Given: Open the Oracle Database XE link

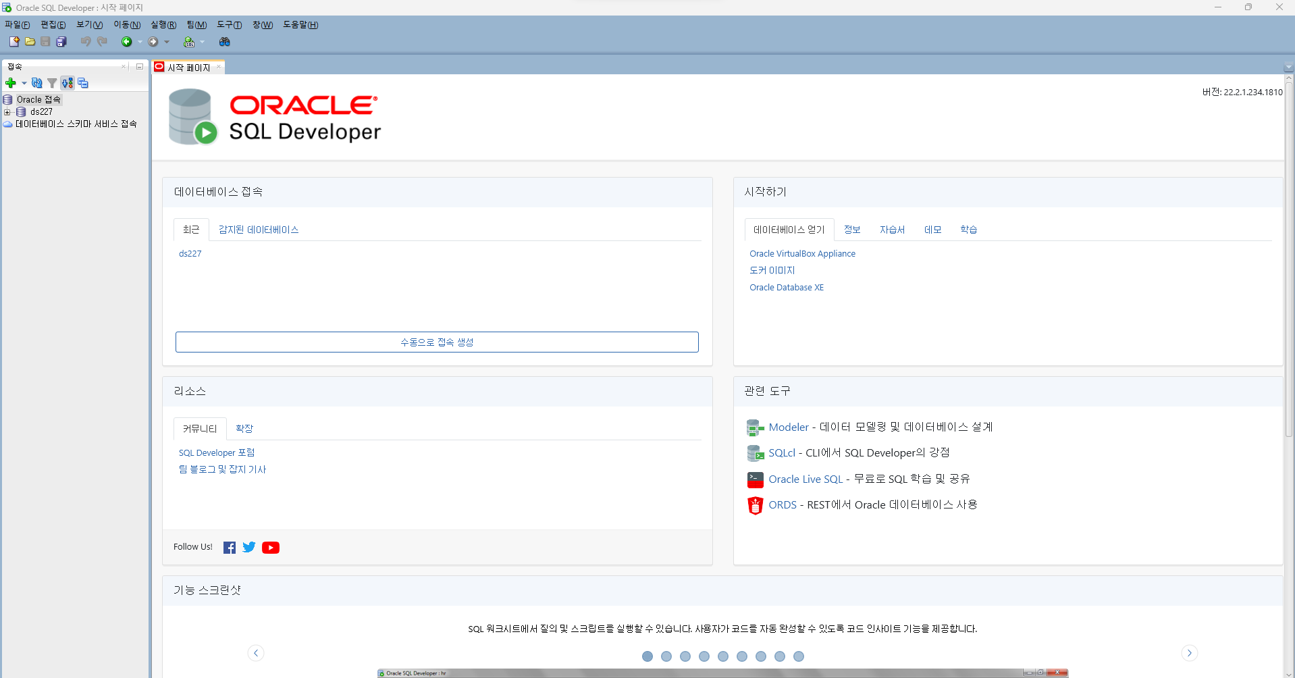Looking at the screenshot, I should coord(787,288).
